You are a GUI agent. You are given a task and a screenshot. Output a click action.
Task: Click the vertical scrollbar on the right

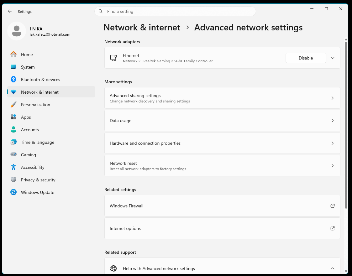point(346,125)
